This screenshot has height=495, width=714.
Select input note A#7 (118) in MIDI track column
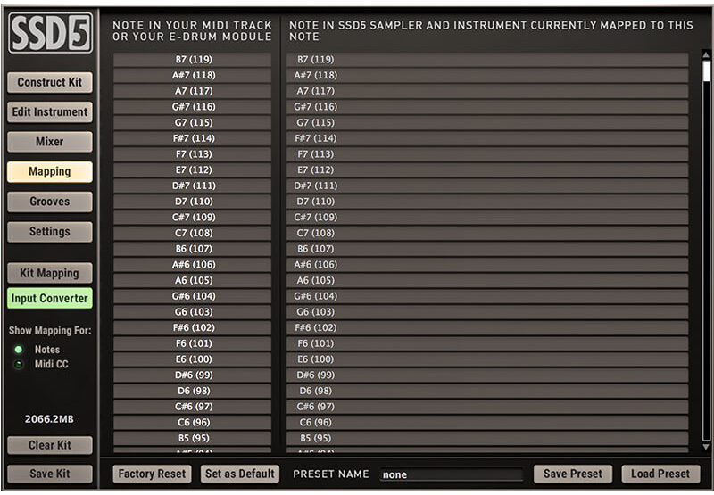[x=192, y=75]
